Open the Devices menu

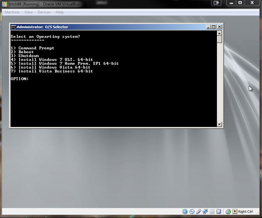pyautogui.click(x=44, y=12)
